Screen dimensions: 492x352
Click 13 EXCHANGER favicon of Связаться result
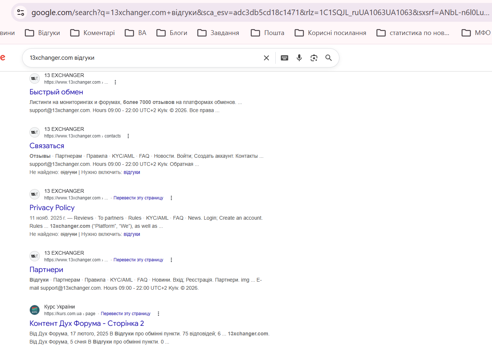click(x=35, y=132)
